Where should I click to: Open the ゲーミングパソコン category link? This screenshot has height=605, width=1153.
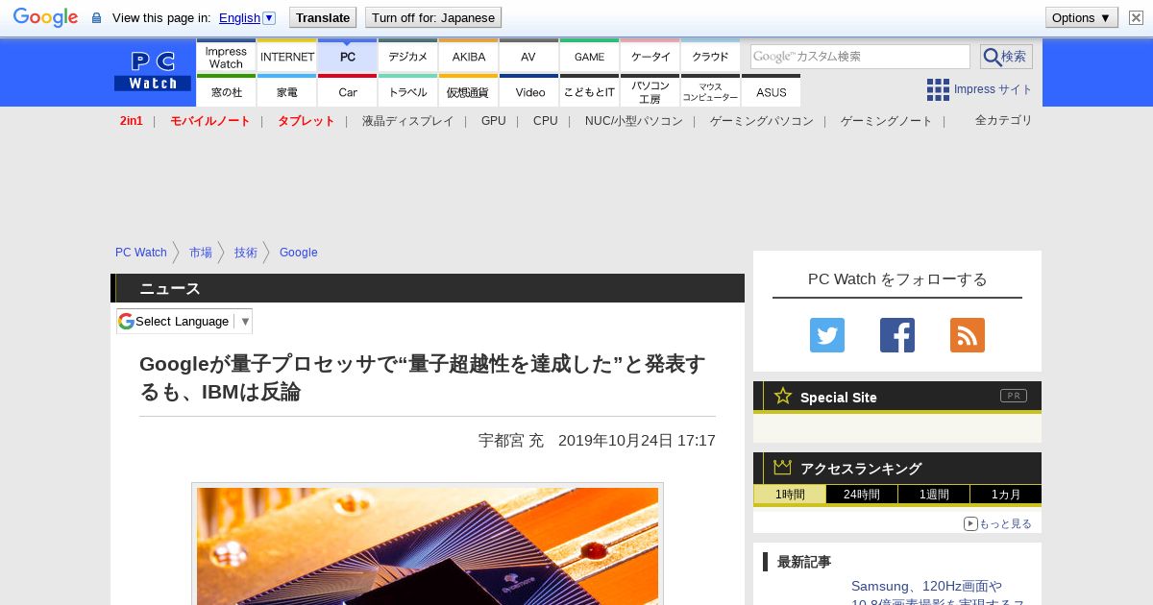pyautogui.click(x=762, y=121)
